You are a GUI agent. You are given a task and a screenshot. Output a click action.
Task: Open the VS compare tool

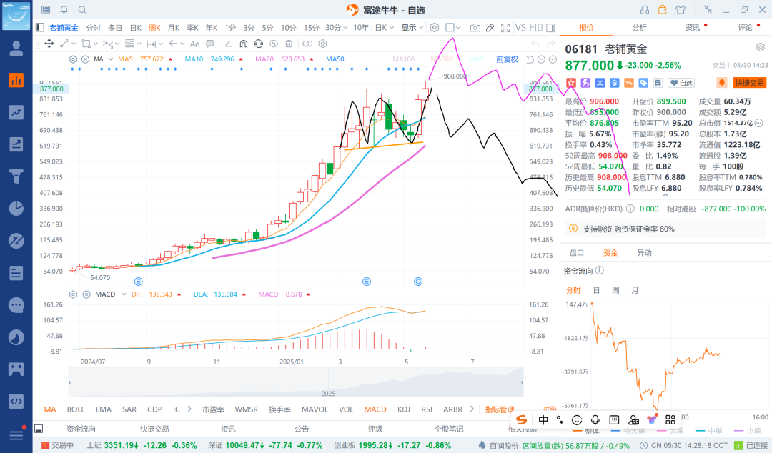(520, 28)
